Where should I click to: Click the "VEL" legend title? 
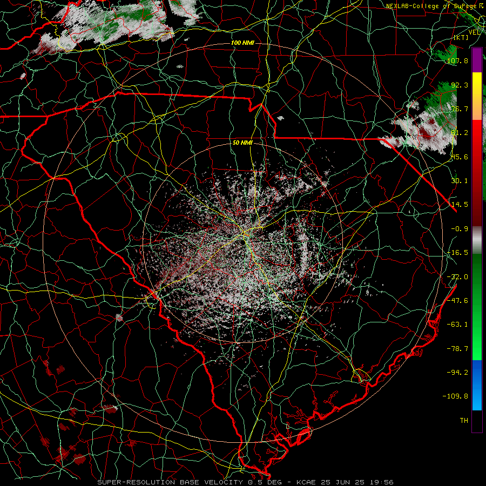click(474, 32)
